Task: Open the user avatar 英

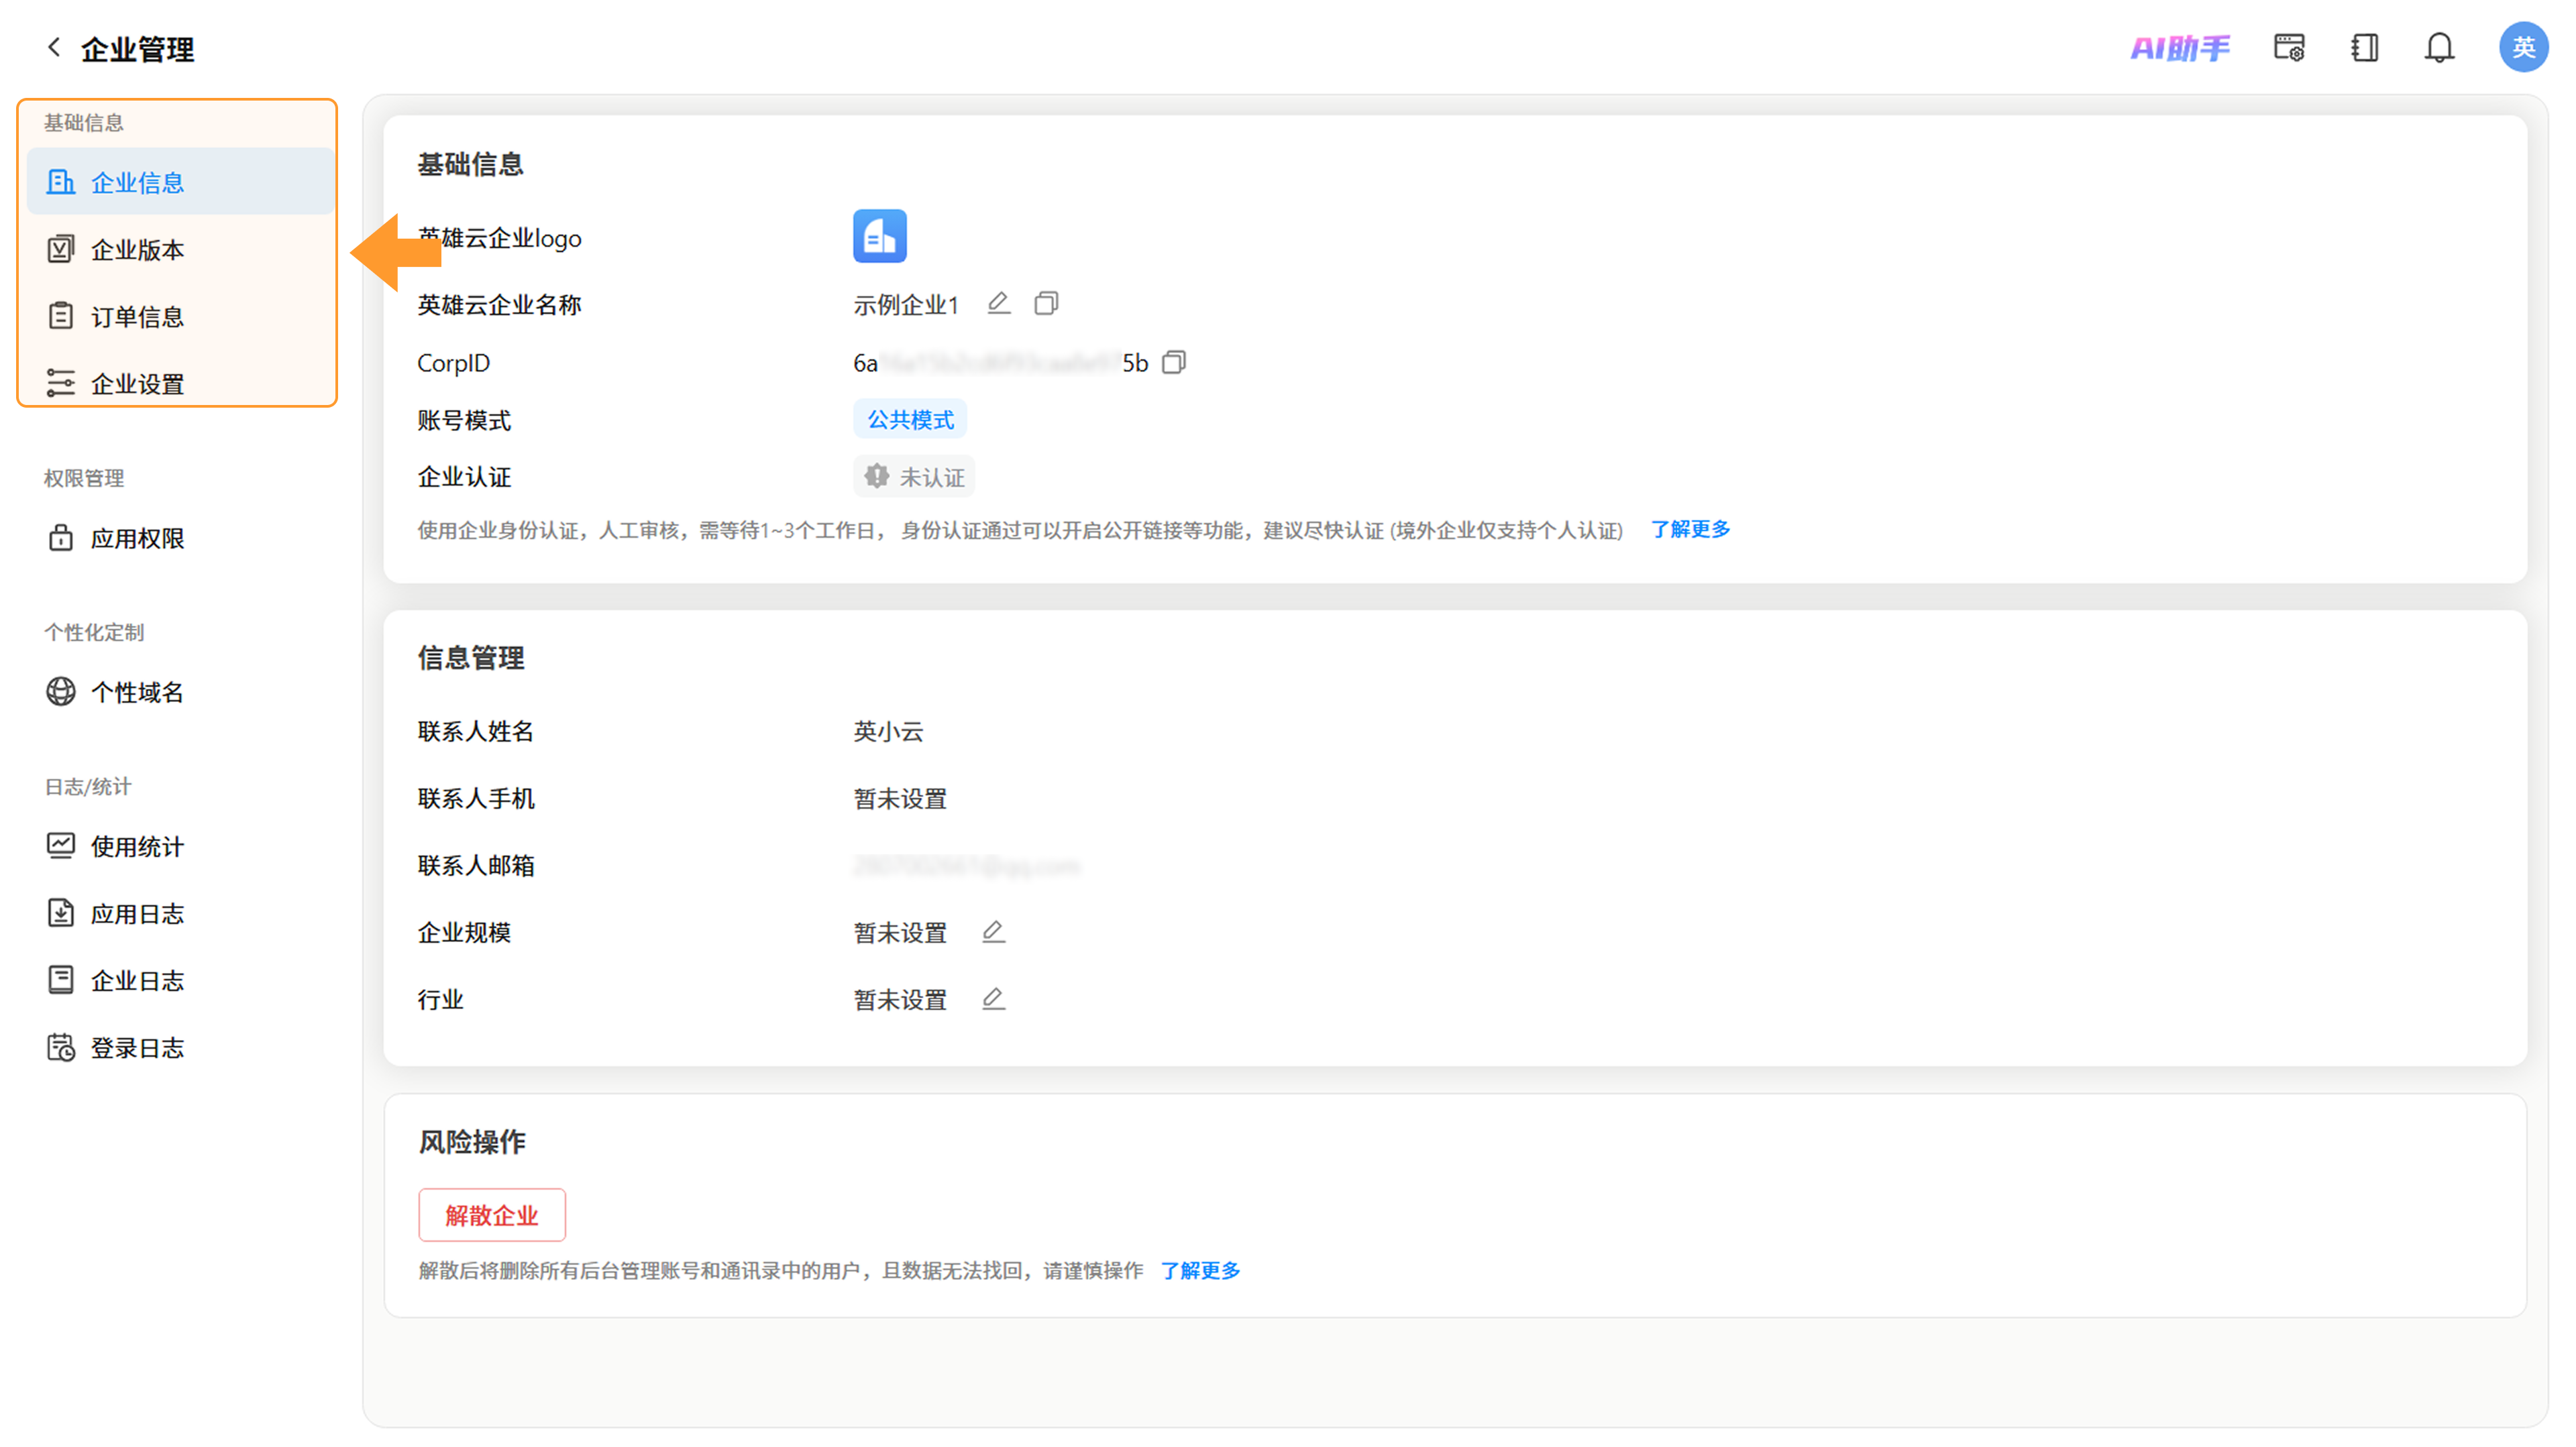Action: tap(2523, 47)
